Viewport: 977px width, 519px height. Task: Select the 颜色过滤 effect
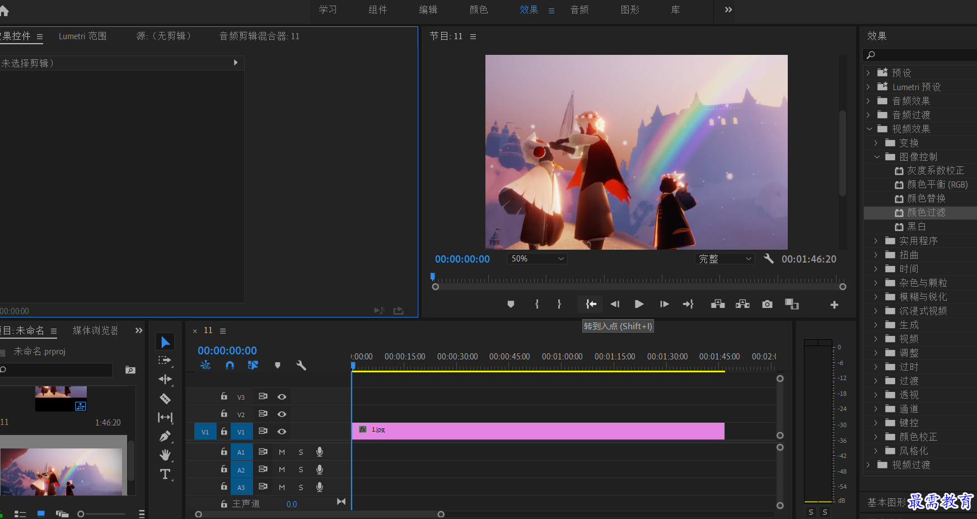926,213
